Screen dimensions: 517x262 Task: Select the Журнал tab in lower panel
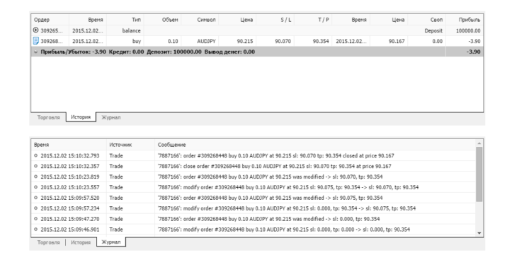(111, 242)
